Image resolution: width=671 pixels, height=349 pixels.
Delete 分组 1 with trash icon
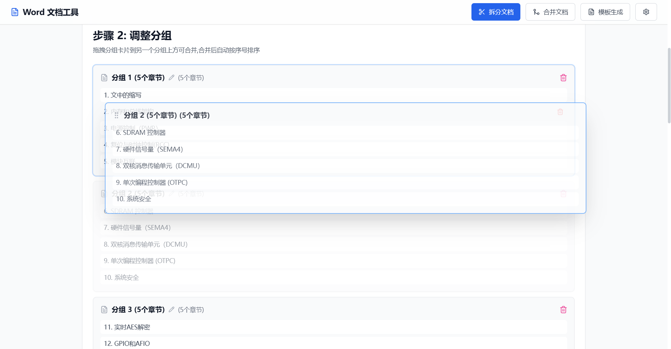(x=563, y=78)
